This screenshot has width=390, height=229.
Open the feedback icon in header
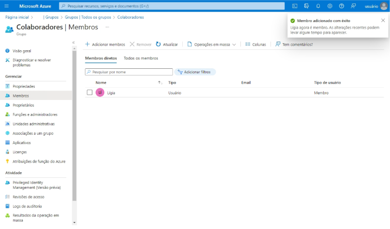tap(353, 6)
